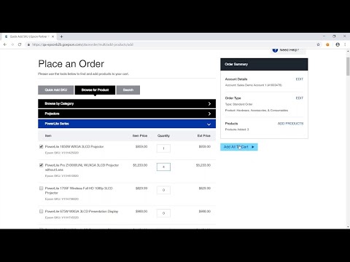Click the Ext Price column header
This screenshot has height=262, width=350.
pos(203,136)
